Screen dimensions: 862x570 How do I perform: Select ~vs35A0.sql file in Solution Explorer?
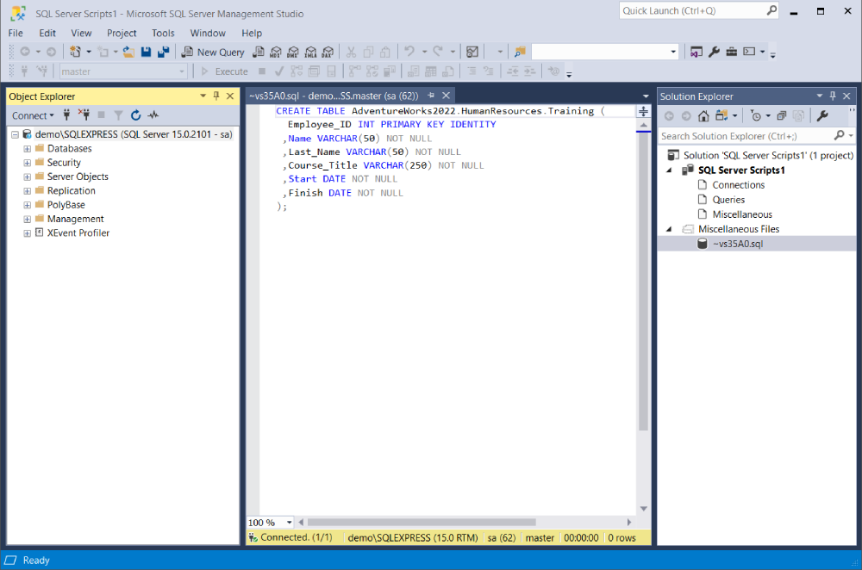738,244
